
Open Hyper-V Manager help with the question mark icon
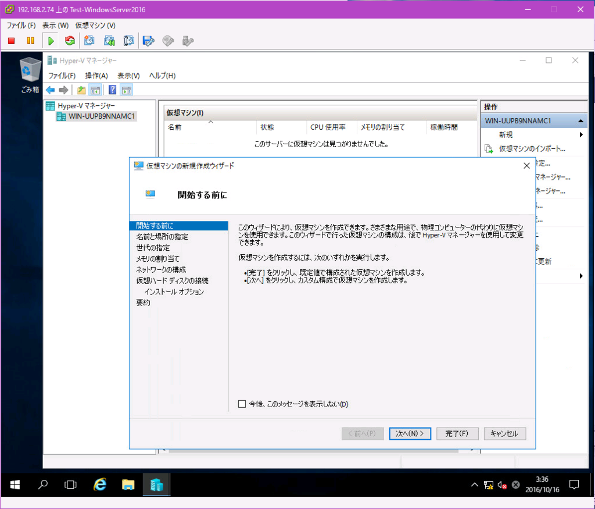112,90
